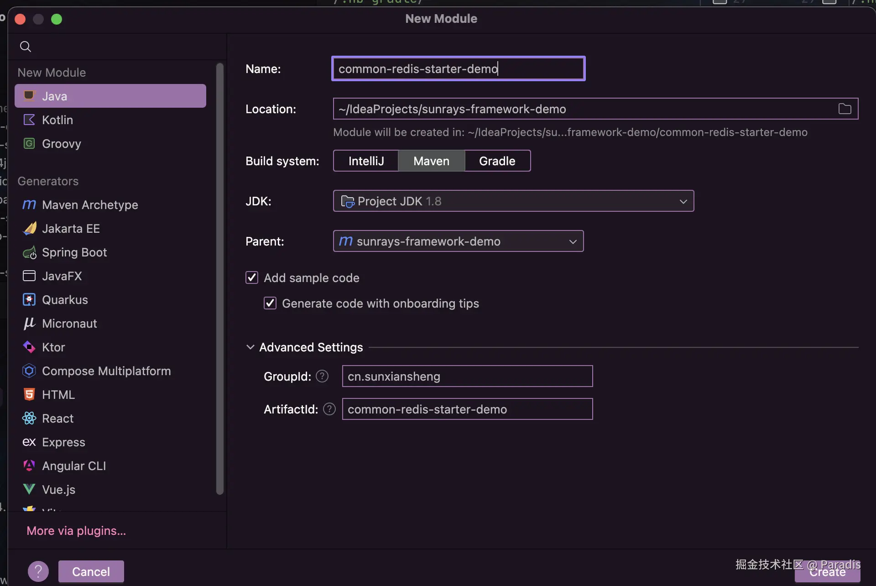Choose the Kotlin module type
The width and height of the screenshot is (876, 586).
(x=57, y=120)
